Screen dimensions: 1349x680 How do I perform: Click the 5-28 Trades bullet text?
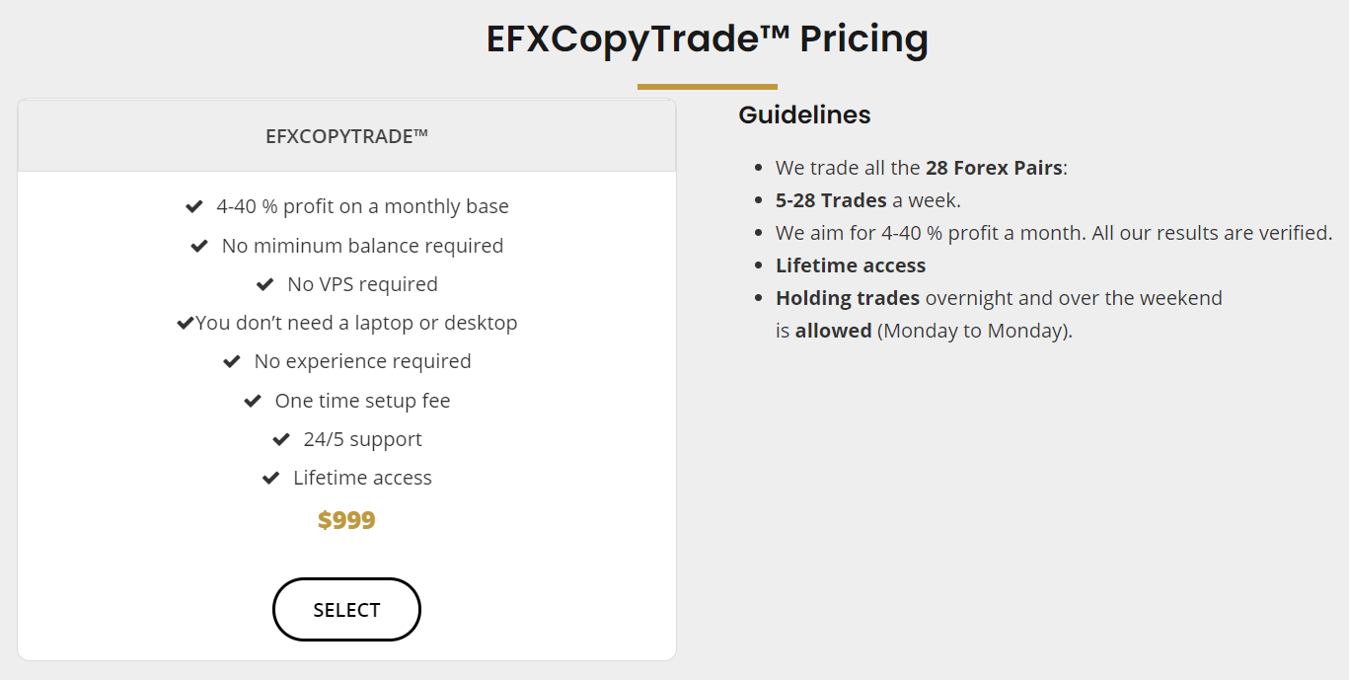(831, 200)
